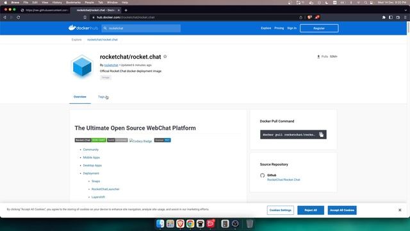Viewport: 410px width, 231px height.
Task: Click Reject All cookies
Action: [x=311, y=210]
